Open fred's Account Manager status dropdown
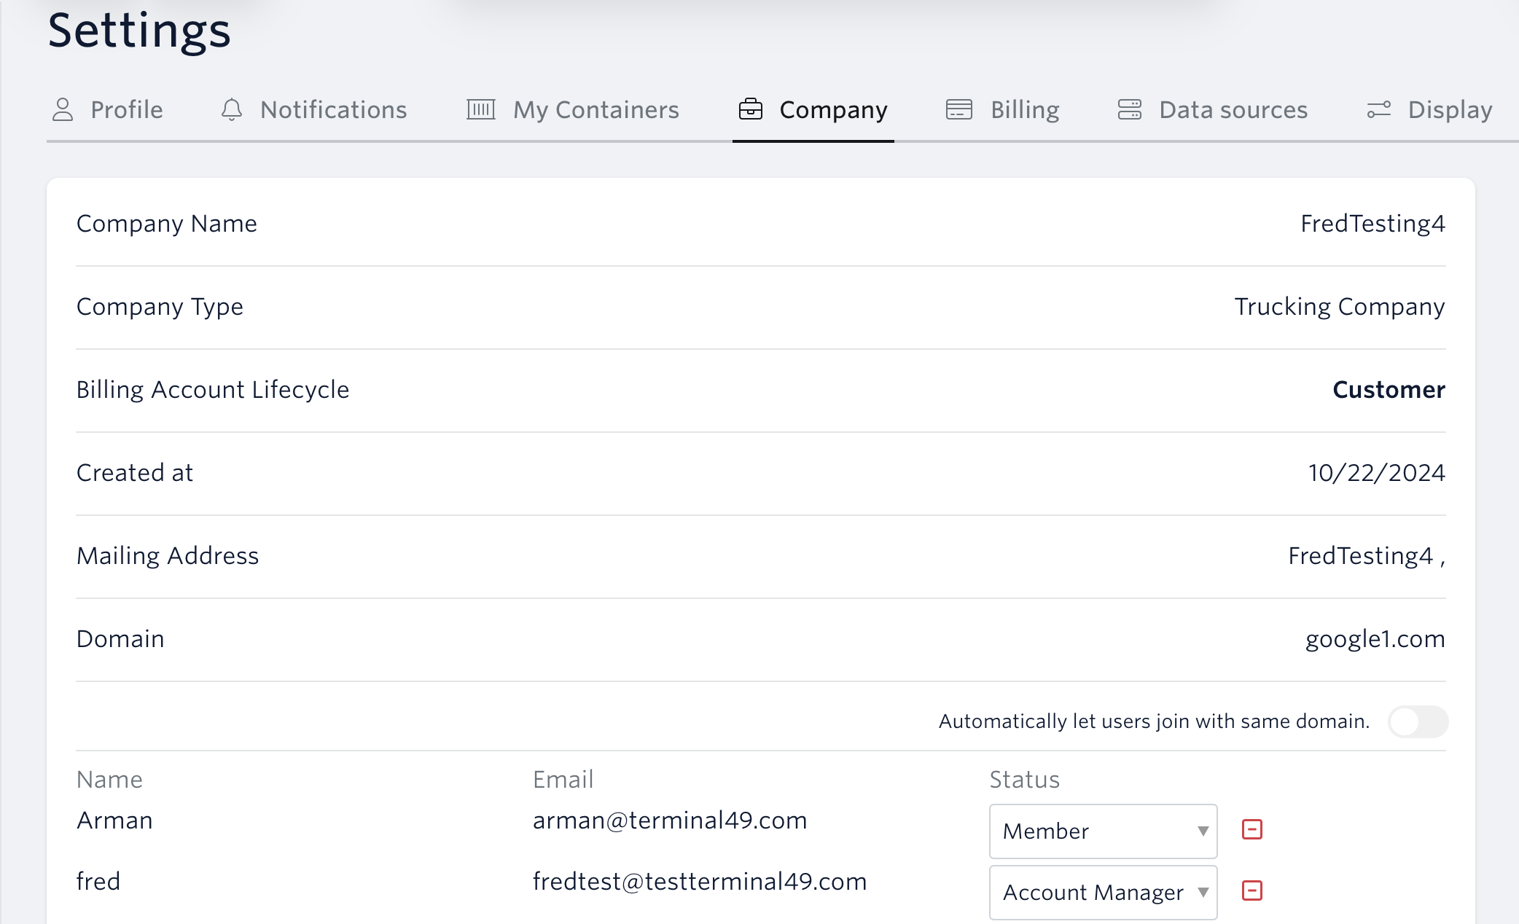1519x924 pixels. [x=1103, y=893]
